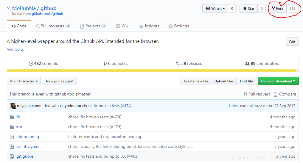Screen dimensions: 303x163
Task: Open commit message in lib row
Action: coord(95,117)
